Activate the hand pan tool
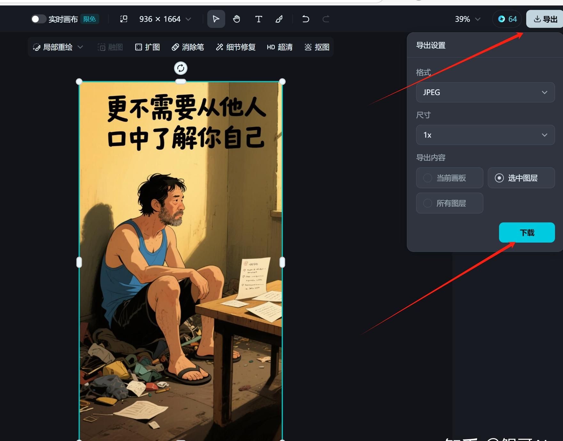This screenshot has height=441, width=563. tap(236, 19)
